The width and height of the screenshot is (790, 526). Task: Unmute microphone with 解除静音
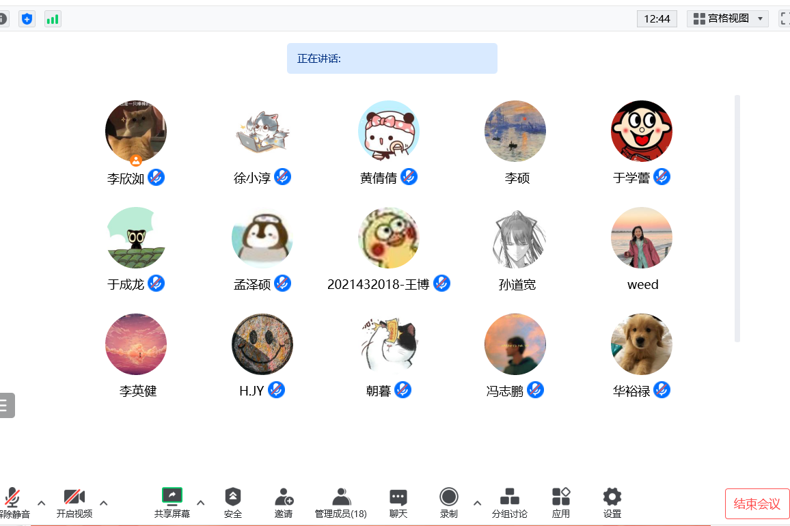pyautogui.click(x=12, y=503)
